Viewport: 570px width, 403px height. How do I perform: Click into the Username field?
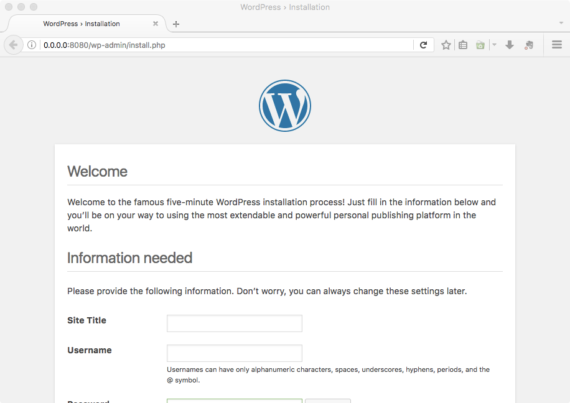point(235,353)
